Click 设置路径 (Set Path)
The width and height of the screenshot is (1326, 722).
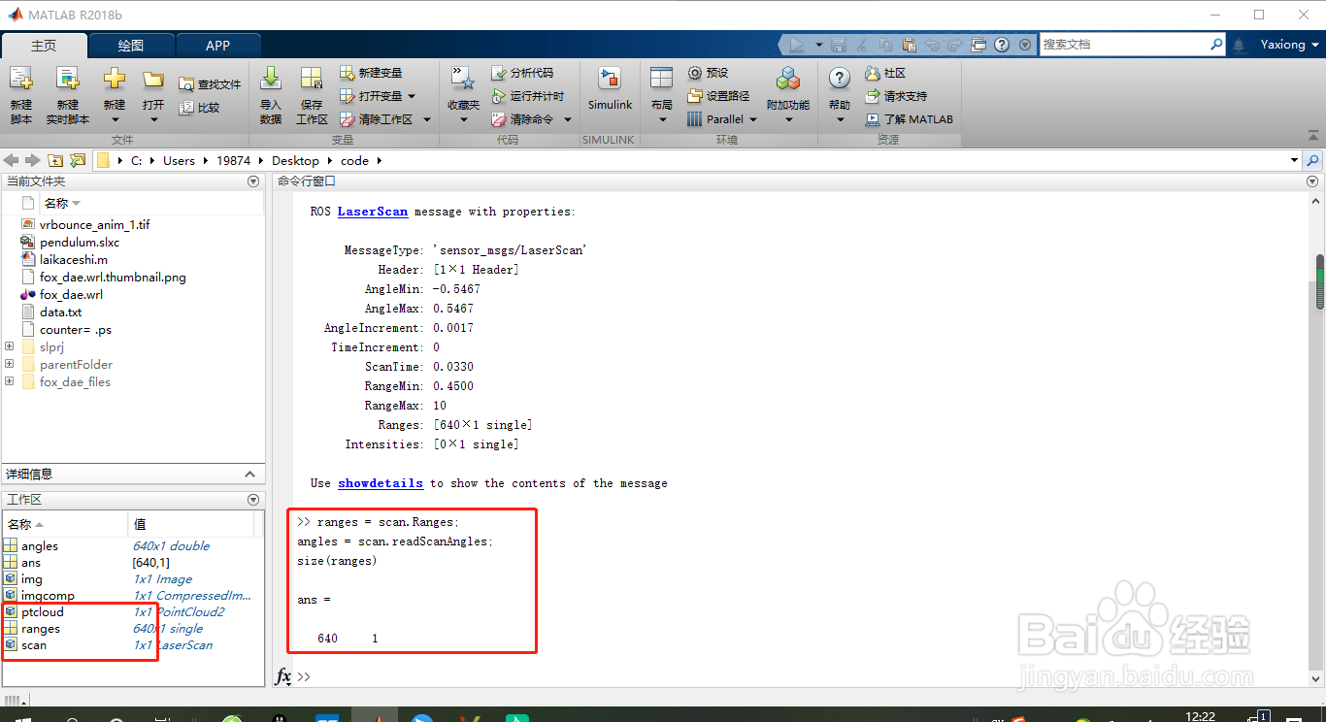(718, 96)
